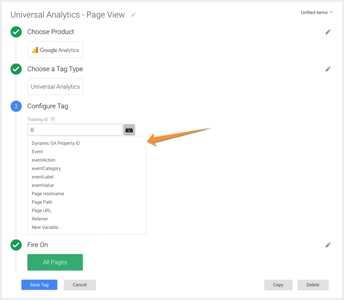Edit the Choose Product step pencil icon
The height and width of the screenshot is (300, 344).
(x=328, y=32)
